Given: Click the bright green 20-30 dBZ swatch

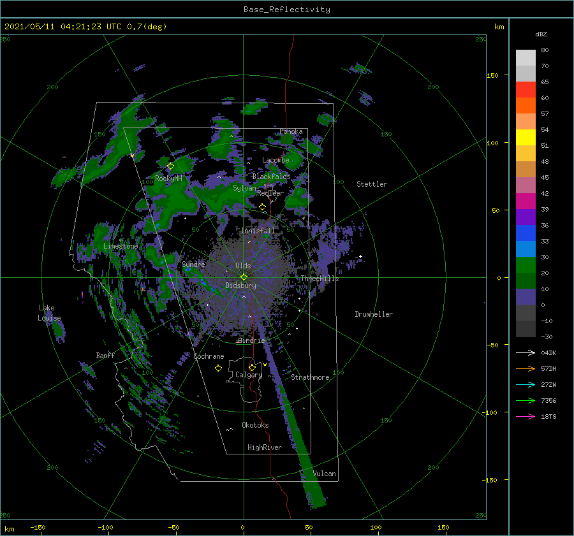Looking at the screenshot, I should (526, 265).
